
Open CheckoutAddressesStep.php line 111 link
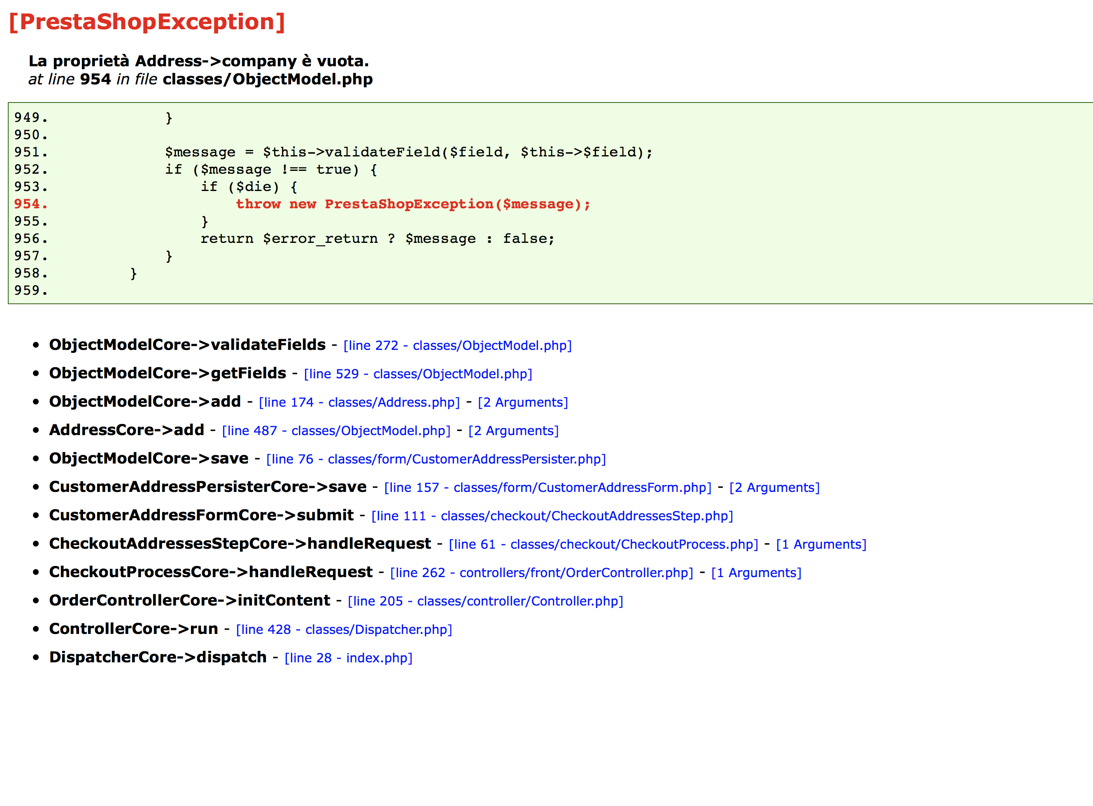click(552, 516)
